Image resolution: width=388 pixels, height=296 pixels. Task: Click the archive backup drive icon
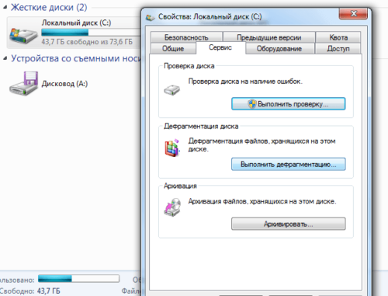pos(172,207)
